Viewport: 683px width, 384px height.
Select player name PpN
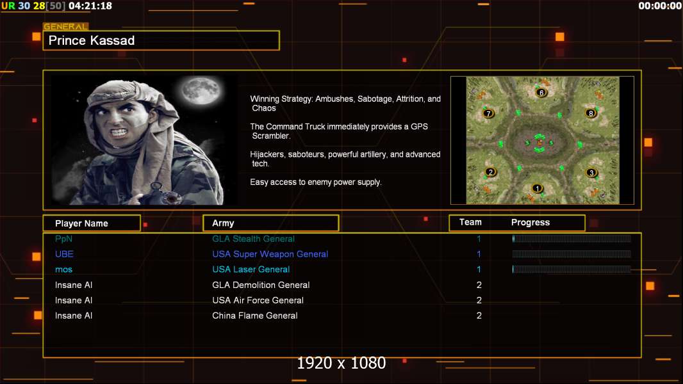(63, 239)
